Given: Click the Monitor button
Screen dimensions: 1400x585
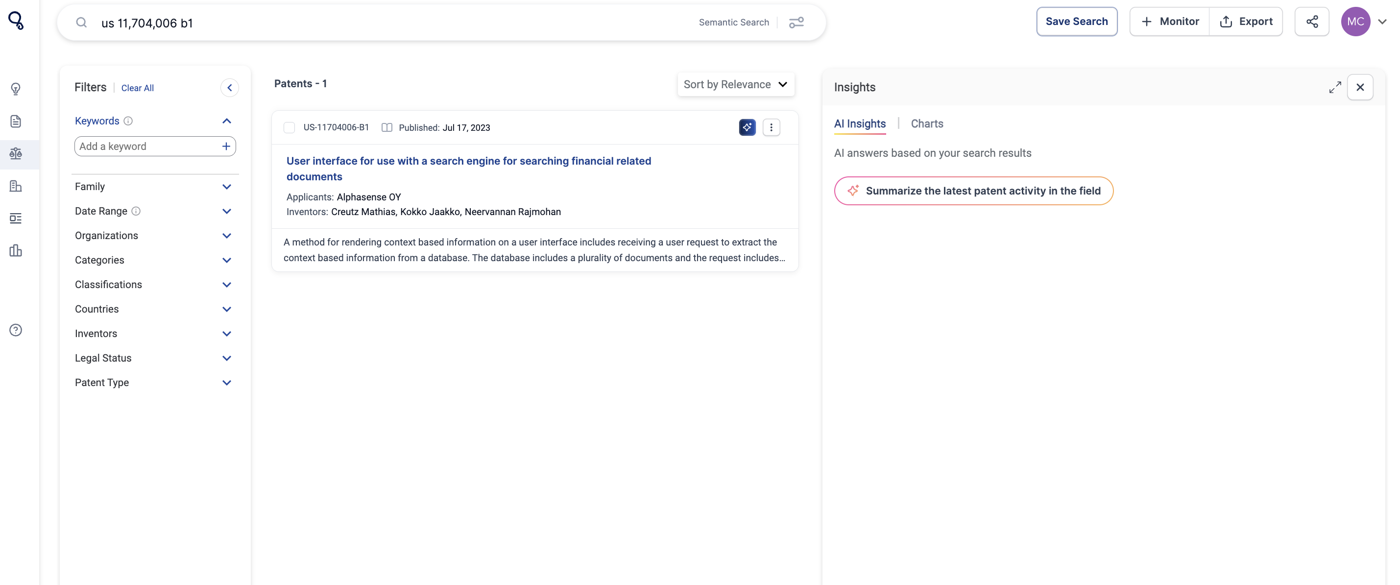Looking at the screenshot, I should (1170, 22).
